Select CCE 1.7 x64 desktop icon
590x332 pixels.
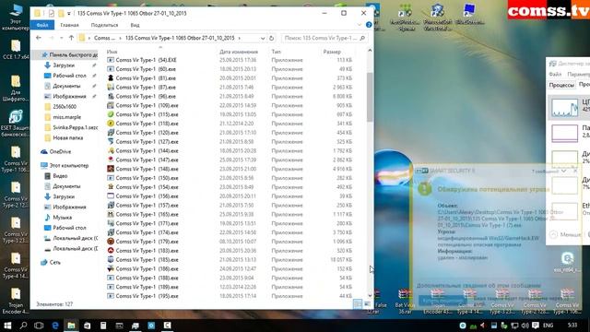[15, 49]
